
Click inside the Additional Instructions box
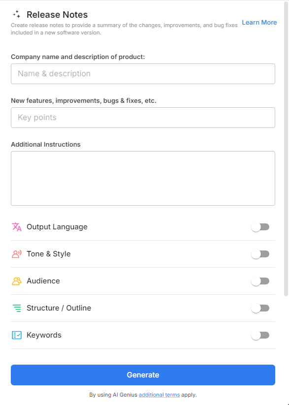(x=143, y=177)
